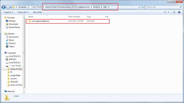
Task: Click the Help question mark icon
Action: click(179, 12)
